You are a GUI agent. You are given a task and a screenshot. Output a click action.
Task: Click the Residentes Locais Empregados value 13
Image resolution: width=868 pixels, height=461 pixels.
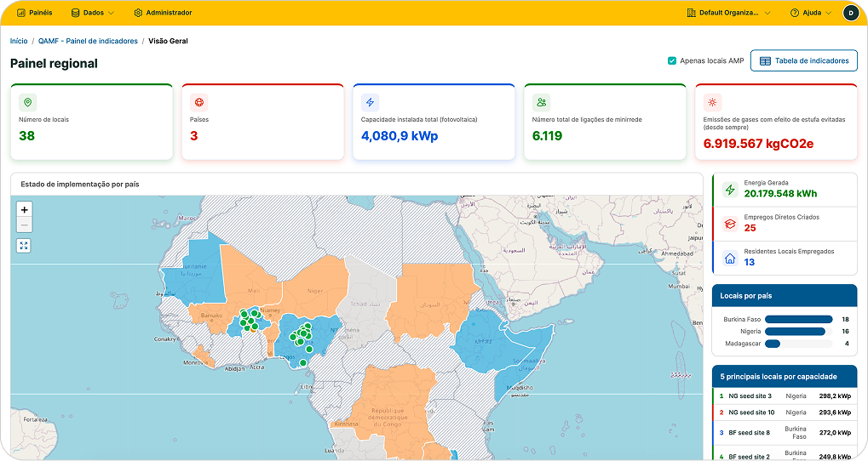tap(749, 263)
